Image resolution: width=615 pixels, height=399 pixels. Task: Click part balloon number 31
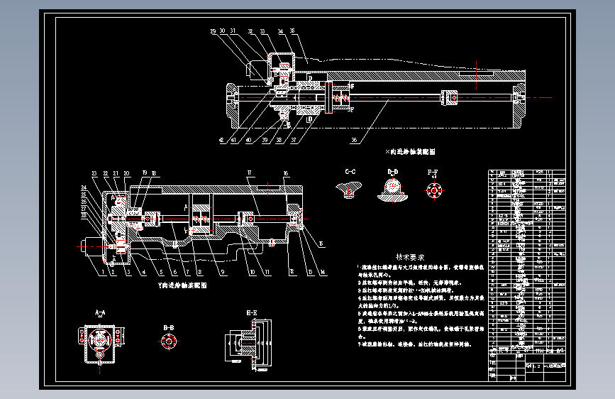[x=233, y=31]
